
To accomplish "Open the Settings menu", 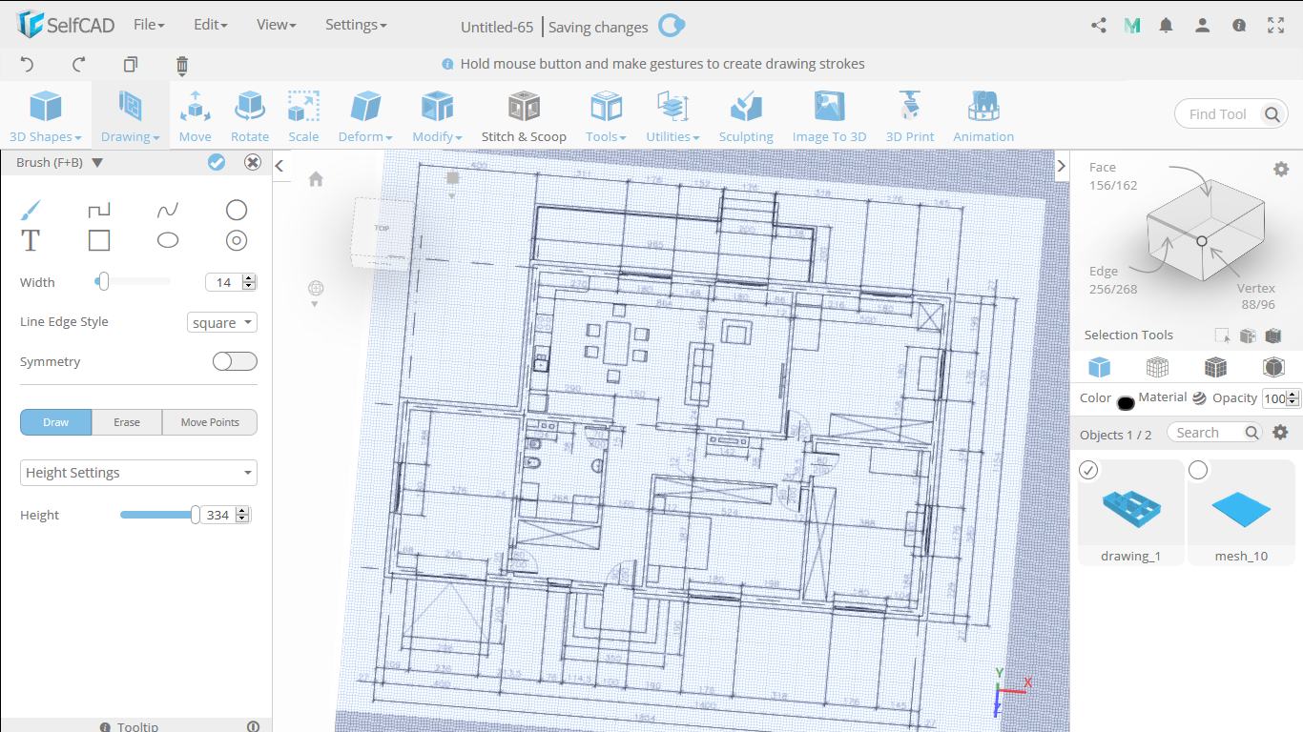I will pyautogui.click(x=356, y=25).
